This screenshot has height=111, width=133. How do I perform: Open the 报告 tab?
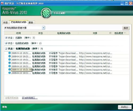pyautogui.click(x=31, y=23)
